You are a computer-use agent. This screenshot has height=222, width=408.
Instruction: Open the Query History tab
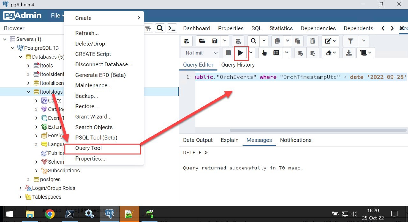point(238,65)
